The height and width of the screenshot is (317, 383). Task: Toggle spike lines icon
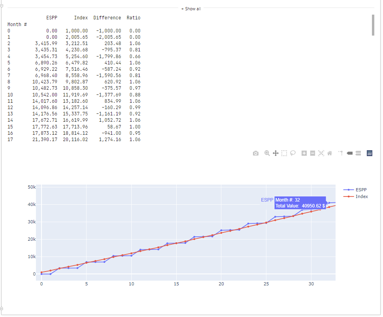340,153
